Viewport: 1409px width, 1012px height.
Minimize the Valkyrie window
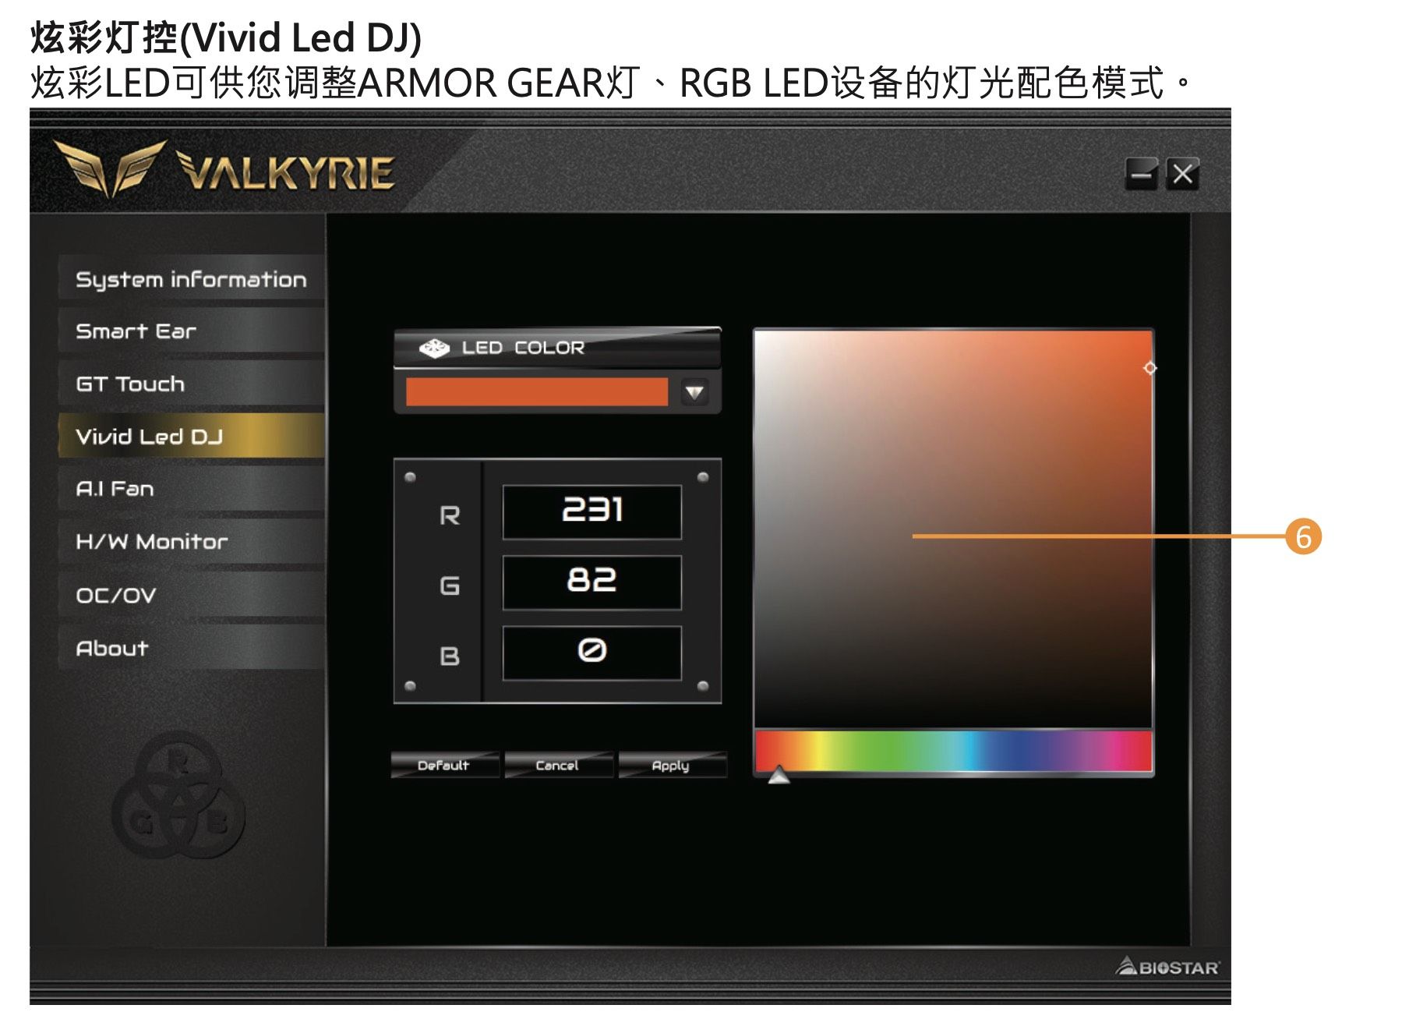tap(1141, 174)
